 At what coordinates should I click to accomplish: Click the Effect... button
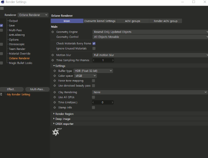pyautogui.click(x=12, y=89)
